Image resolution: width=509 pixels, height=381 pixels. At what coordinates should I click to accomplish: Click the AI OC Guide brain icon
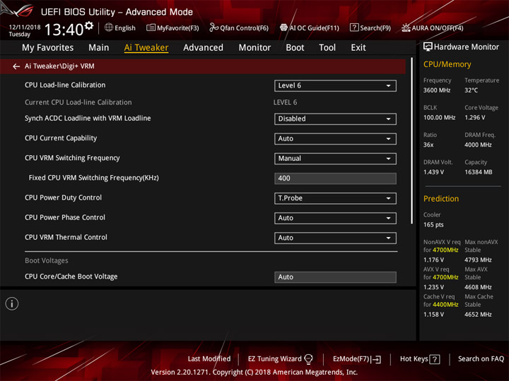[283, 28]
